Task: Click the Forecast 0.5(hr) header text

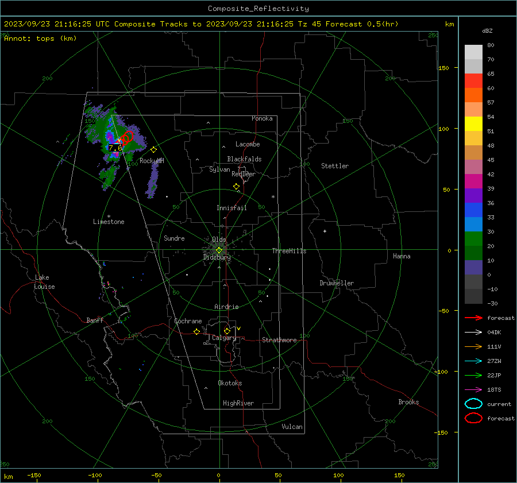Action: (362, 24)
